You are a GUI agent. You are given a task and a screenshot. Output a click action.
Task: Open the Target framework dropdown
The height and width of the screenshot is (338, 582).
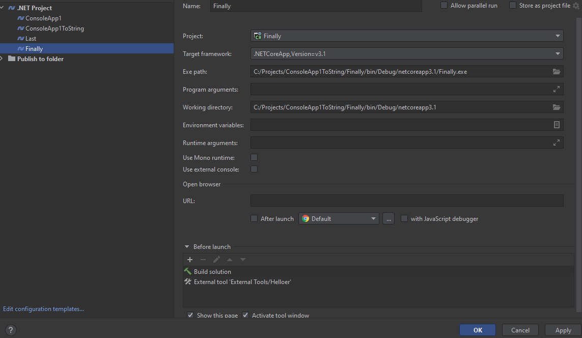[x=407, y=54]
